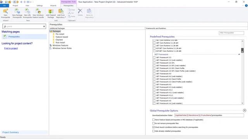
Task: Collapse the .NET Framework group
Action: (239, 54)
